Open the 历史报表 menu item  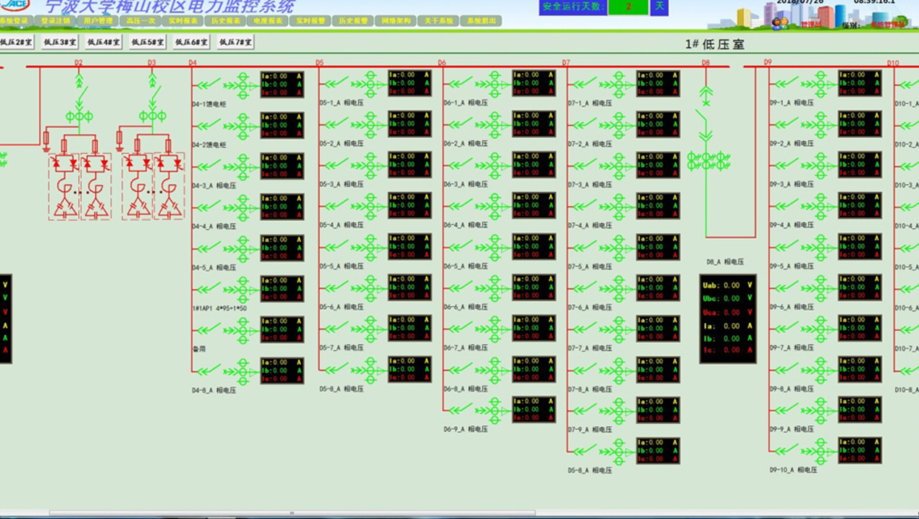(226, 21)
